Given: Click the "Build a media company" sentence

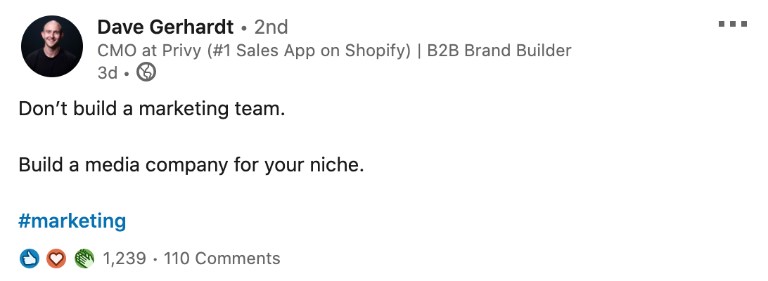Looking at the screenshot, I should click(191, 165).
